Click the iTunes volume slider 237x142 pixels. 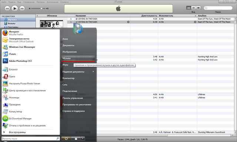[x=39, y=8]
